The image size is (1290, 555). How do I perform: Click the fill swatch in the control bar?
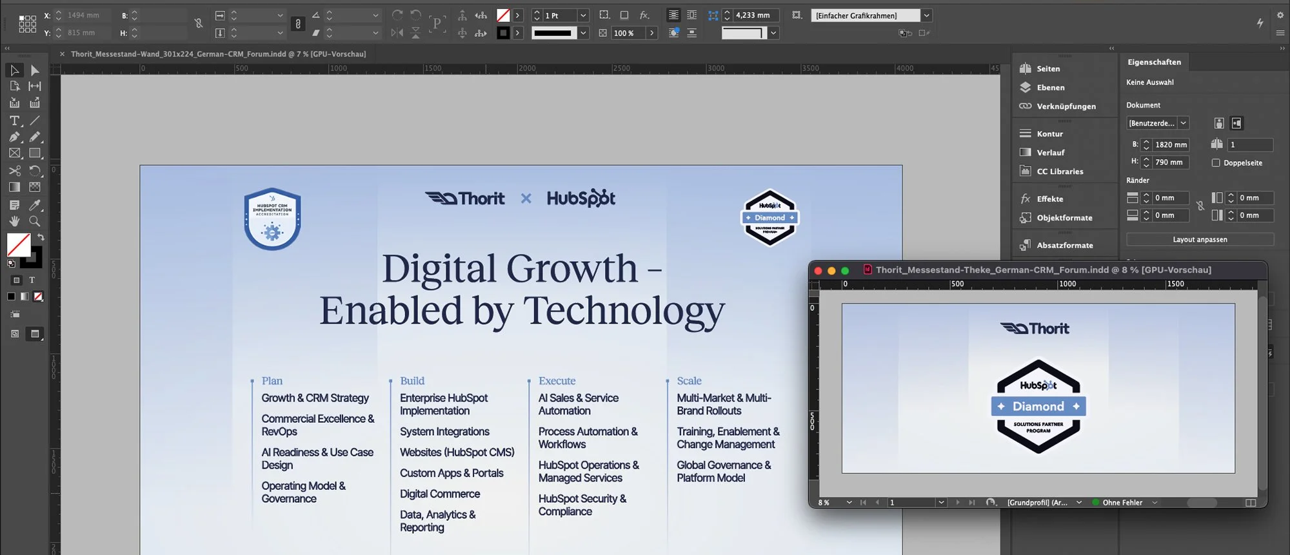[x=503, y=15]
